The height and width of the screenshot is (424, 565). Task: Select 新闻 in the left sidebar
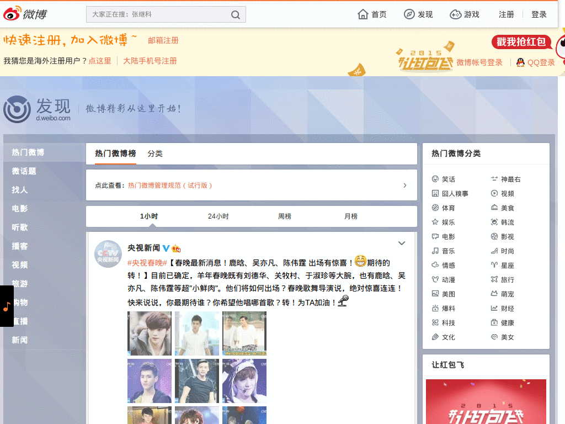(x=20, y=340)
